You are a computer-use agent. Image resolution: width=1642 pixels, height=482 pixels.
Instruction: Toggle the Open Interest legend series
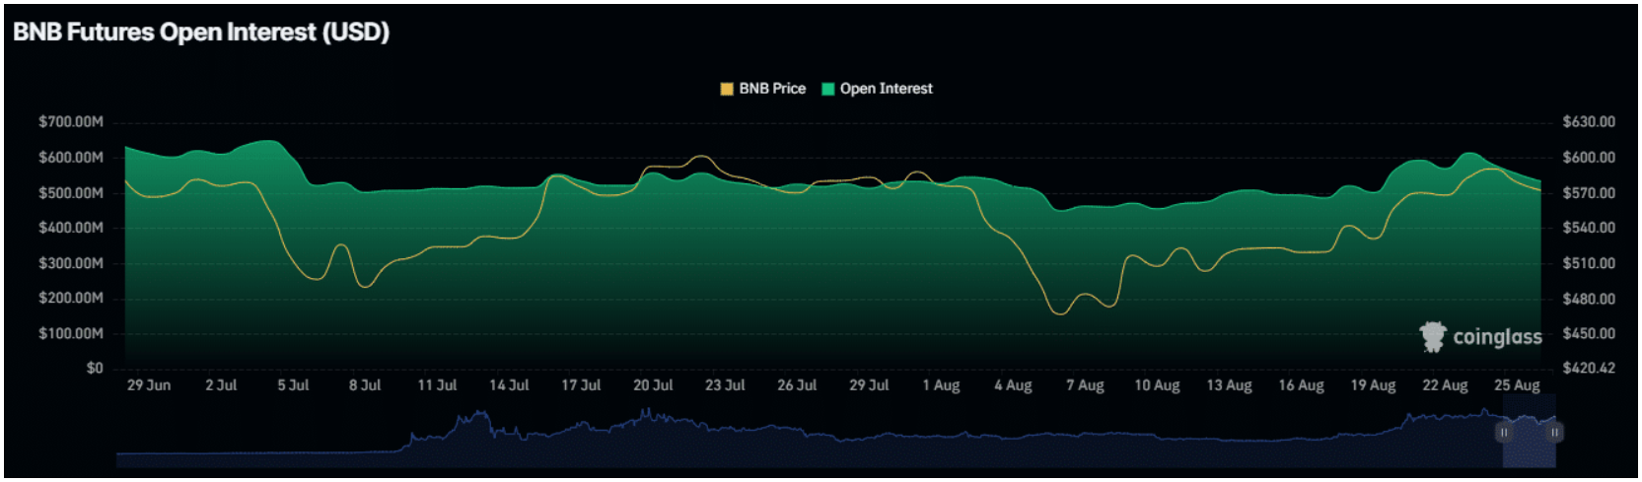[x=878, y=89]
